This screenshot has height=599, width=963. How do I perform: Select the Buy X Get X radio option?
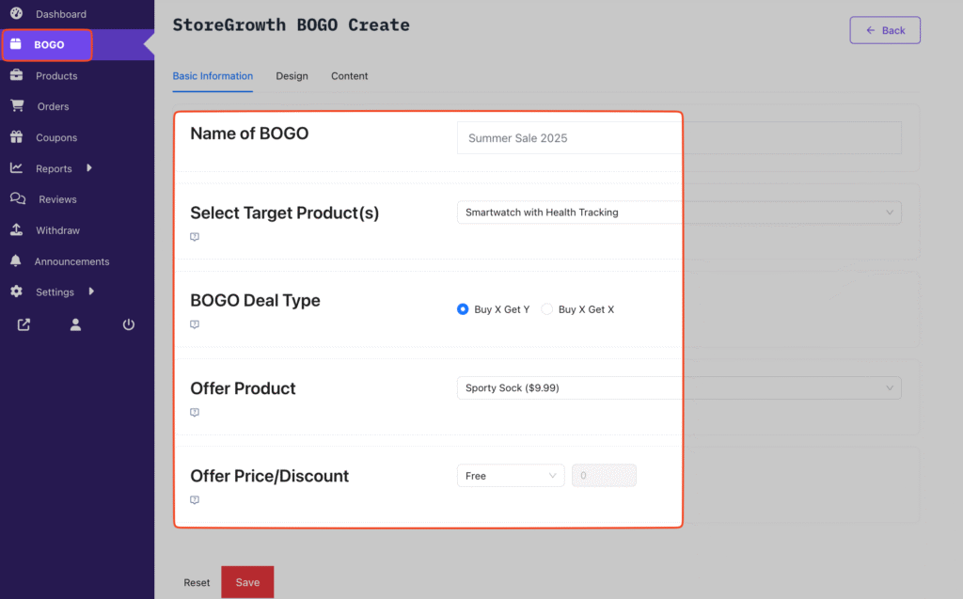(x=547, y=309)
